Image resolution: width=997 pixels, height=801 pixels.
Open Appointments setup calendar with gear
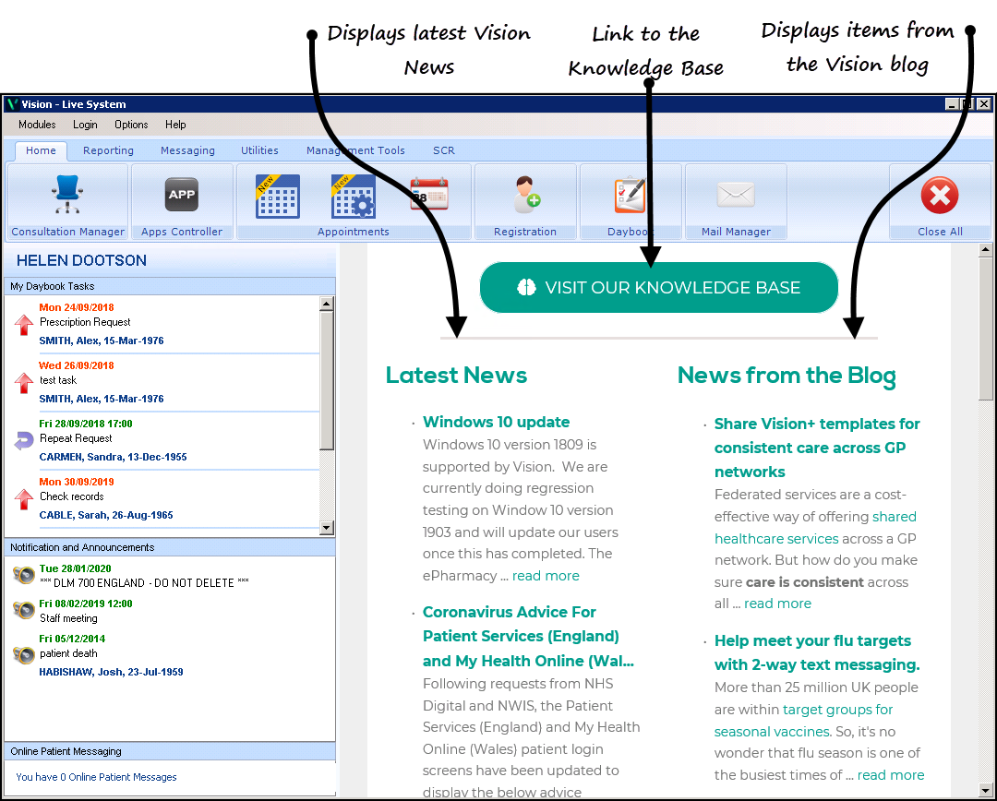353,196
